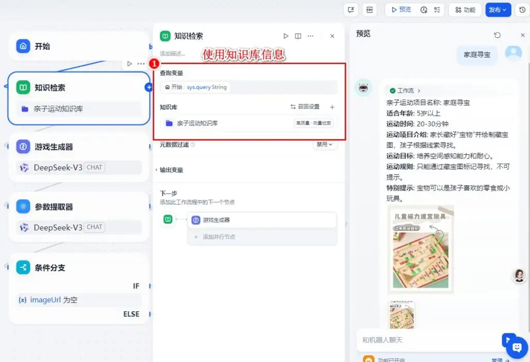The image size is (530, 362).
Task: Click the refresh icon in the 预览 panel
Action: coord(497,34)
